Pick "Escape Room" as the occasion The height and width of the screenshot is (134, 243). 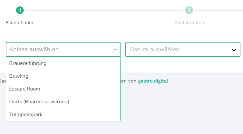coord(25,89)
